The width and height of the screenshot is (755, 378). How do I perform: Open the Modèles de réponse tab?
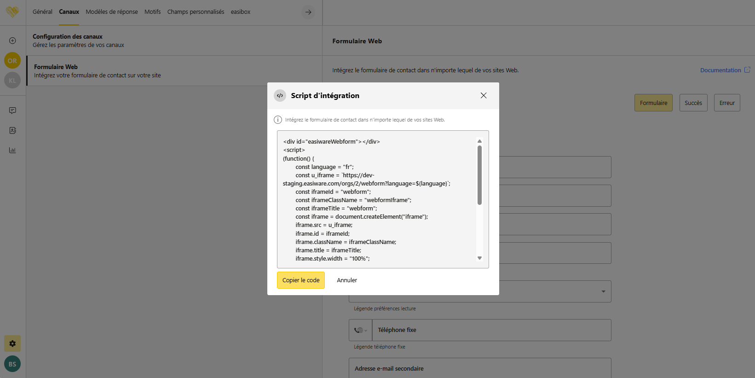112,12
